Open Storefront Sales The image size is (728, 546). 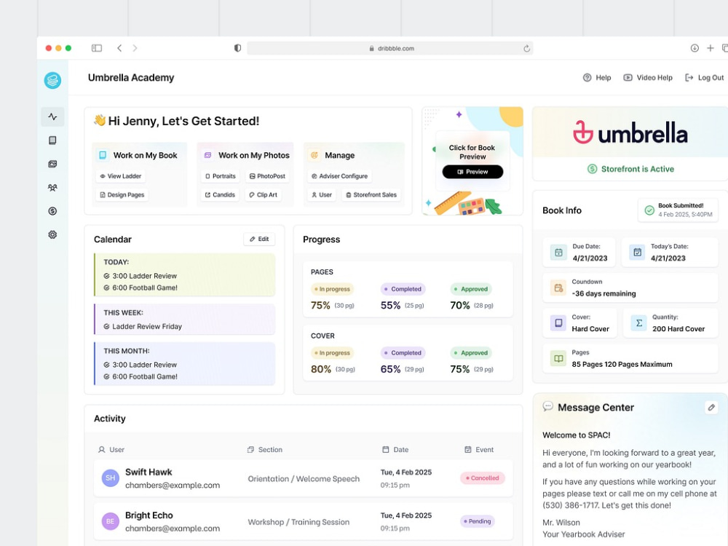(371, 194)
